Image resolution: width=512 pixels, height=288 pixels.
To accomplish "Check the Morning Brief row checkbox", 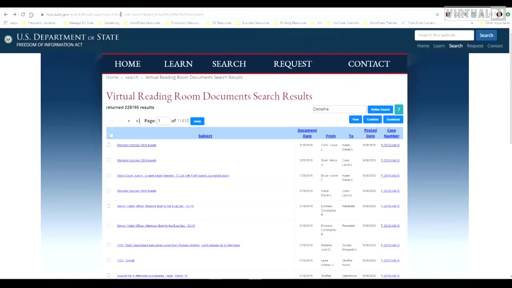I will [109, 206].
